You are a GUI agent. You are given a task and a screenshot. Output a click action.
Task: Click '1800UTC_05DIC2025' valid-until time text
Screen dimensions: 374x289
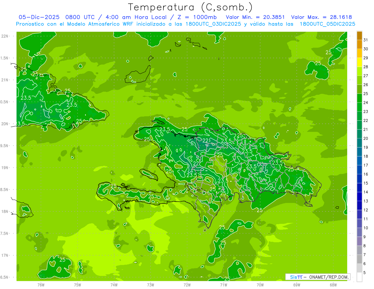[x=327, y=24]
